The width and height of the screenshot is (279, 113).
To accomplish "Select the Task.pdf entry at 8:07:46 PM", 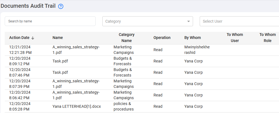I will tap(60, 72).
